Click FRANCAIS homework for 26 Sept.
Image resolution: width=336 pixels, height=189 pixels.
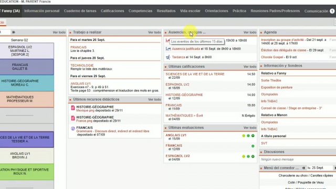pos(78,47)
